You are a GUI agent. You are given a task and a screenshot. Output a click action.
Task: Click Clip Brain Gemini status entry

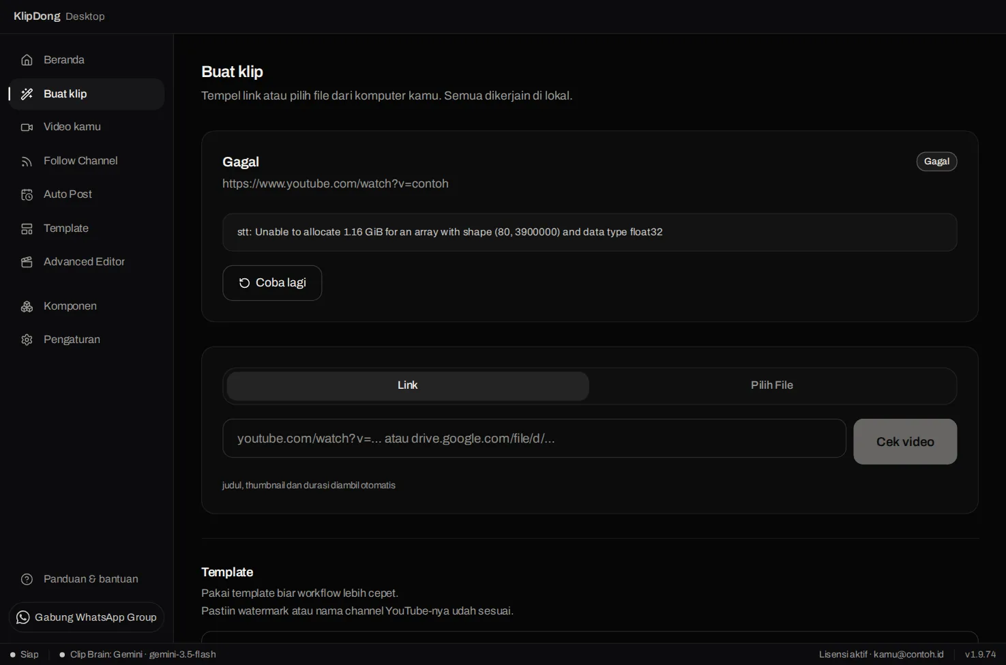pyautogui.click(x=138, y=655)
